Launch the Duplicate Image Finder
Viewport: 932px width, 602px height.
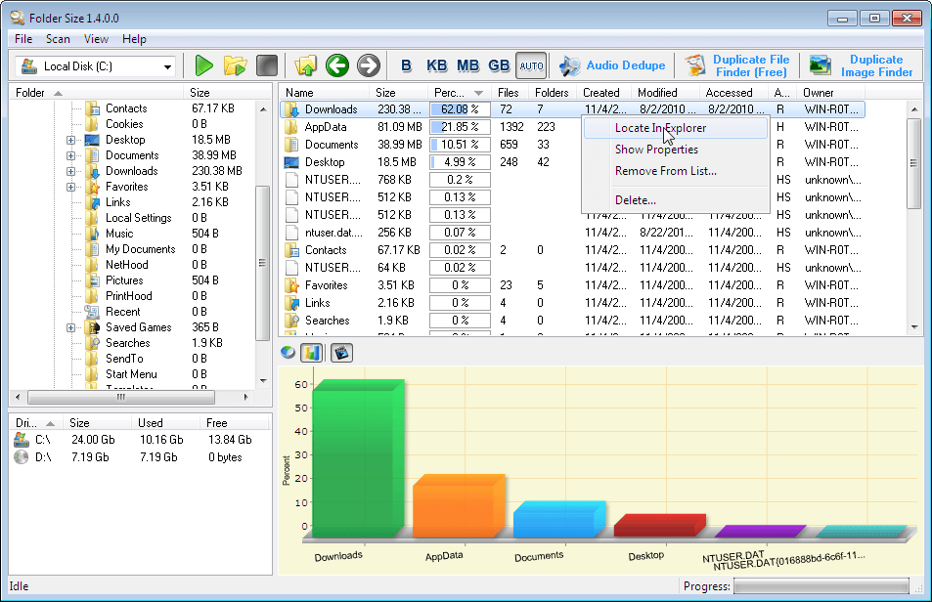click(x=821, y=65)
